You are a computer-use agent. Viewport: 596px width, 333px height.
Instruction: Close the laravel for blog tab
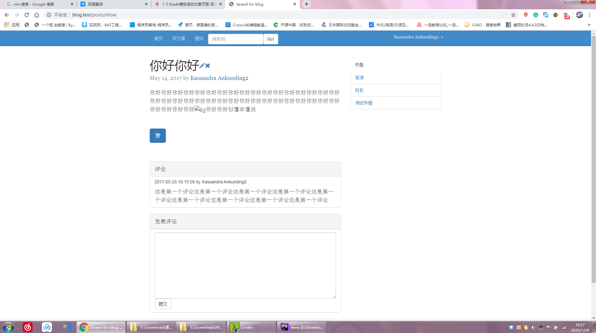(x=295, y=4)
